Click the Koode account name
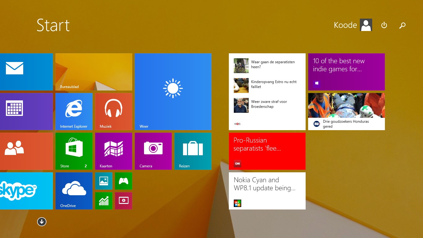This screenshot has width=423, height=238. (x=345, y=25)
